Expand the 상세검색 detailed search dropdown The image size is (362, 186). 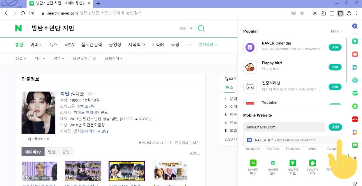coord(113,59)
